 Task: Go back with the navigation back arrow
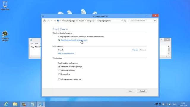(x=45, y=21)
